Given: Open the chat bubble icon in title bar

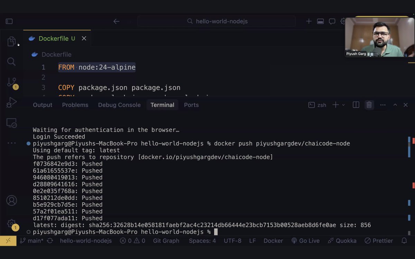Looking at the screenshot, I should 332,21.
